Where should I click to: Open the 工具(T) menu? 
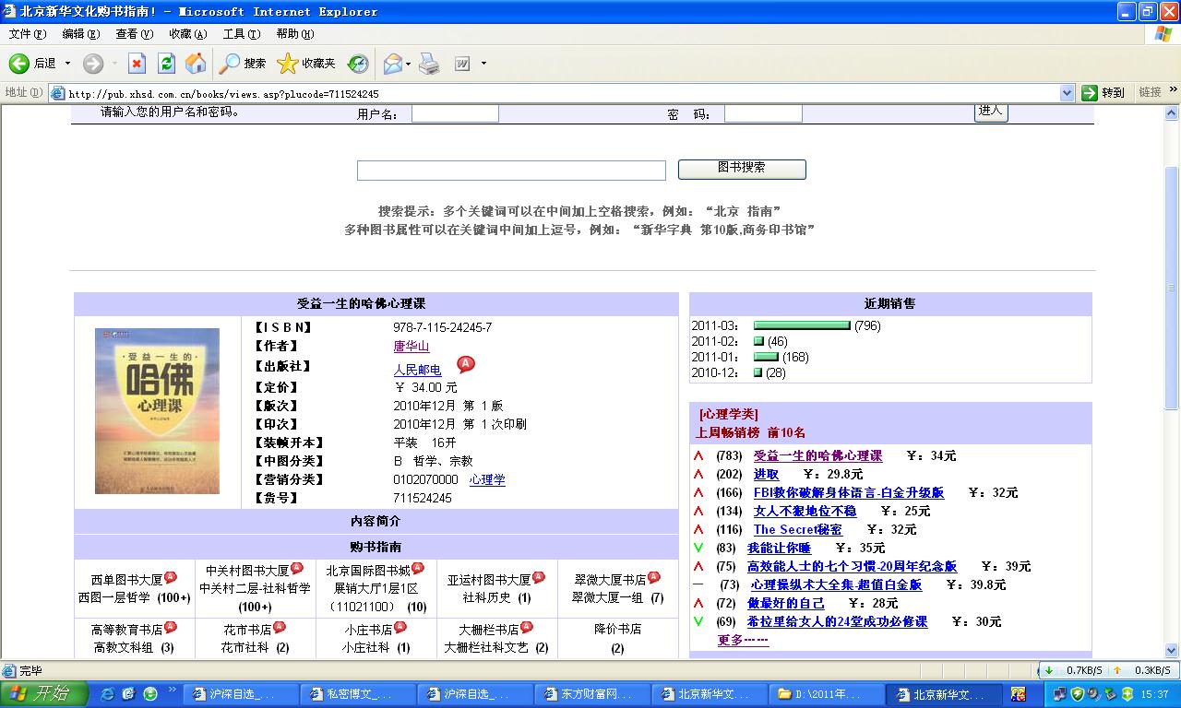pos(242,34)
